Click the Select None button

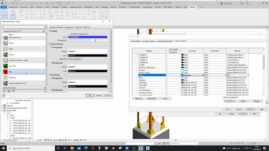(x=152, y=99)
